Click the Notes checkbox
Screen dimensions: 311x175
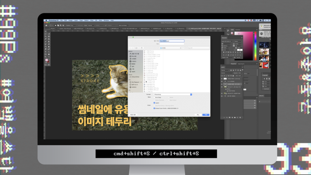point(169,98)
